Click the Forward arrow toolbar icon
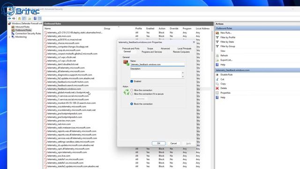Viewport: 300px width, 169px height. point(14,19)
